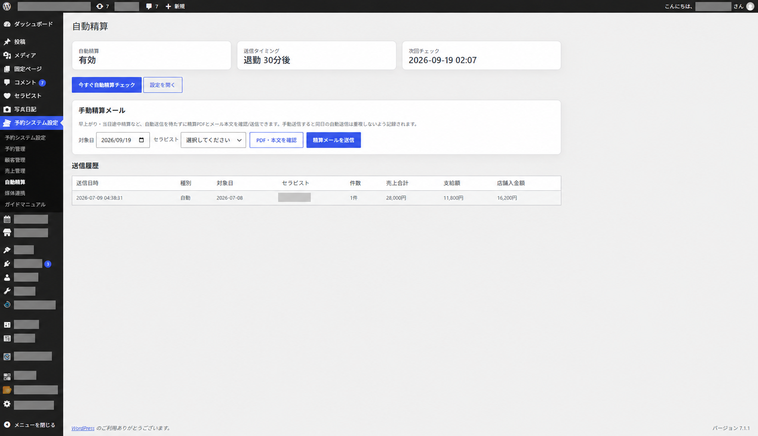Go to 予約管理 submenu
The height and width of the screenshot is (436, 758).
pos(15,149)
